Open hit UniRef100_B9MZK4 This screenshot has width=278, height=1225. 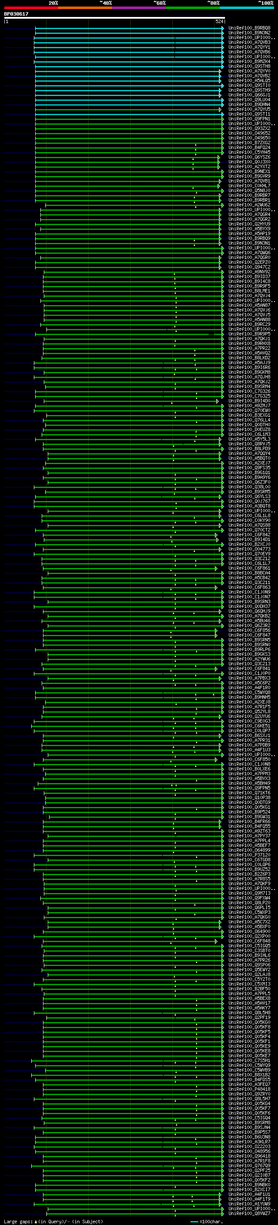point(249,61)
